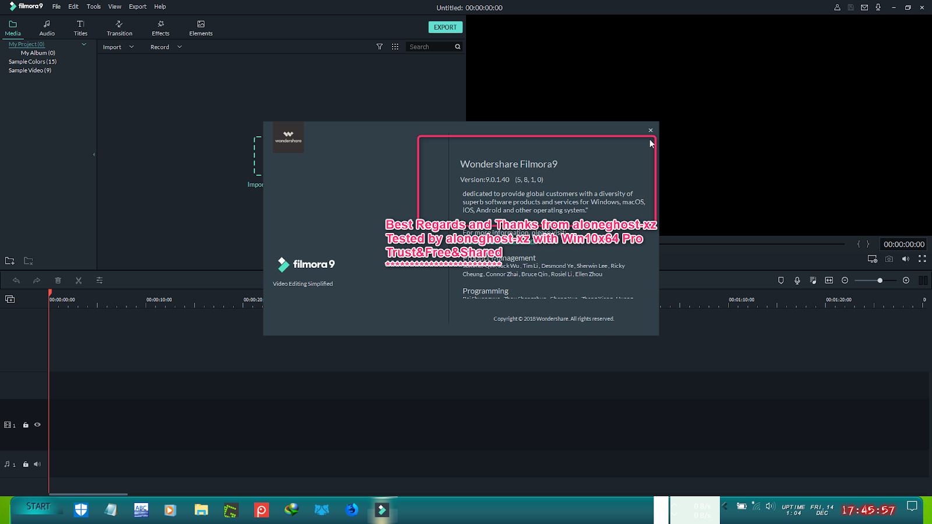
Task: Open the File menu
Action: click(57, 7)
